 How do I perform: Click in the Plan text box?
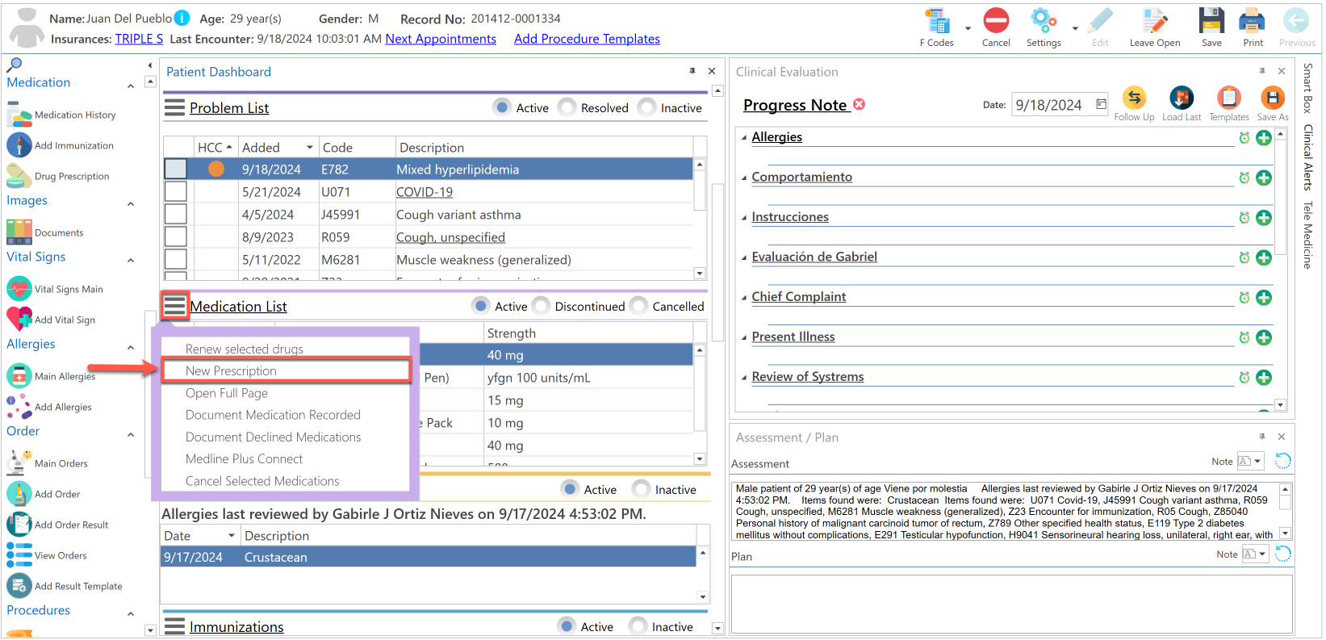(1012, 604)
